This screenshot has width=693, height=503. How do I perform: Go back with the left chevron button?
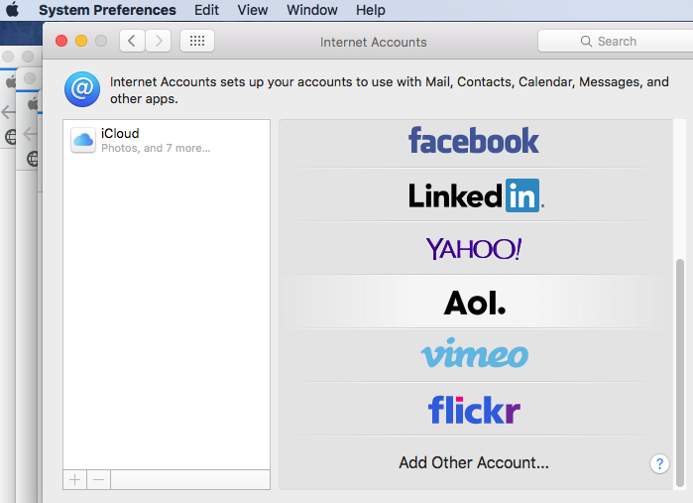(132, 41)
